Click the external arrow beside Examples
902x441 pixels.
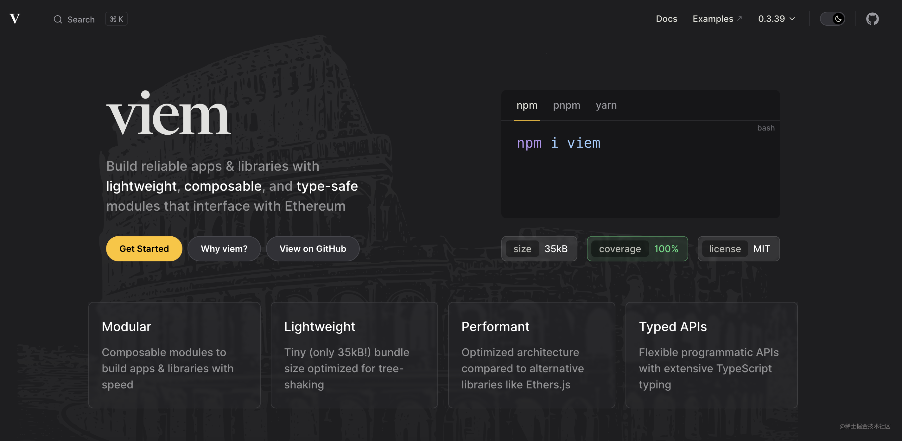click(740, 18)
